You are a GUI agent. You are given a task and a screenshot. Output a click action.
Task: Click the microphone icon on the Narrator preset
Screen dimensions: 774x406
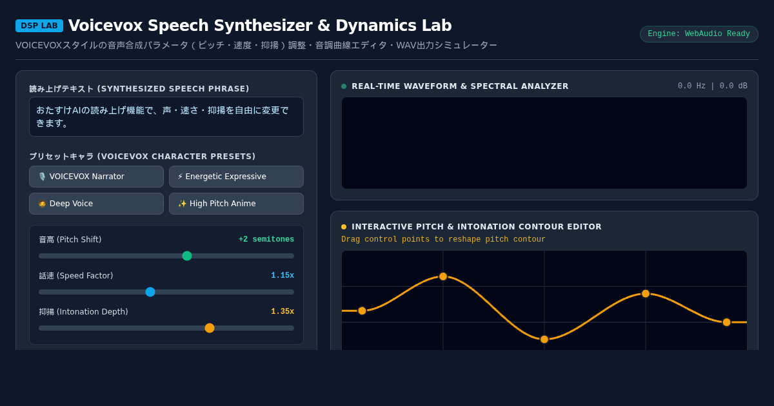pyautogui.click(x=42, y=177)
